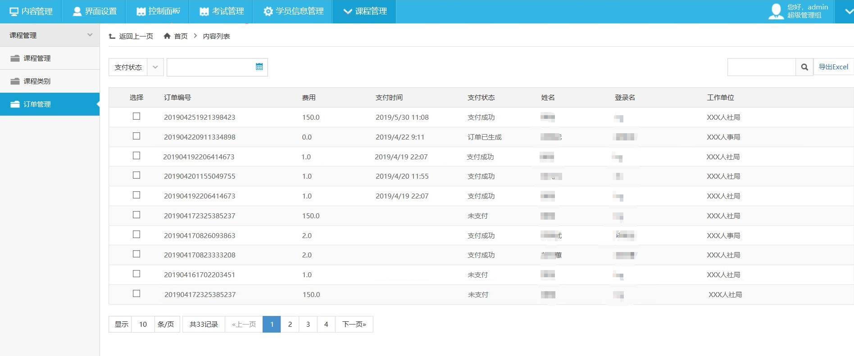Check the box for order 201904251921398423

[136, 117]
